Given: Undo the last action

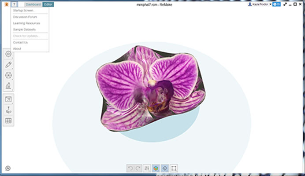Looking at the screenshot, I should pos(130,168).
